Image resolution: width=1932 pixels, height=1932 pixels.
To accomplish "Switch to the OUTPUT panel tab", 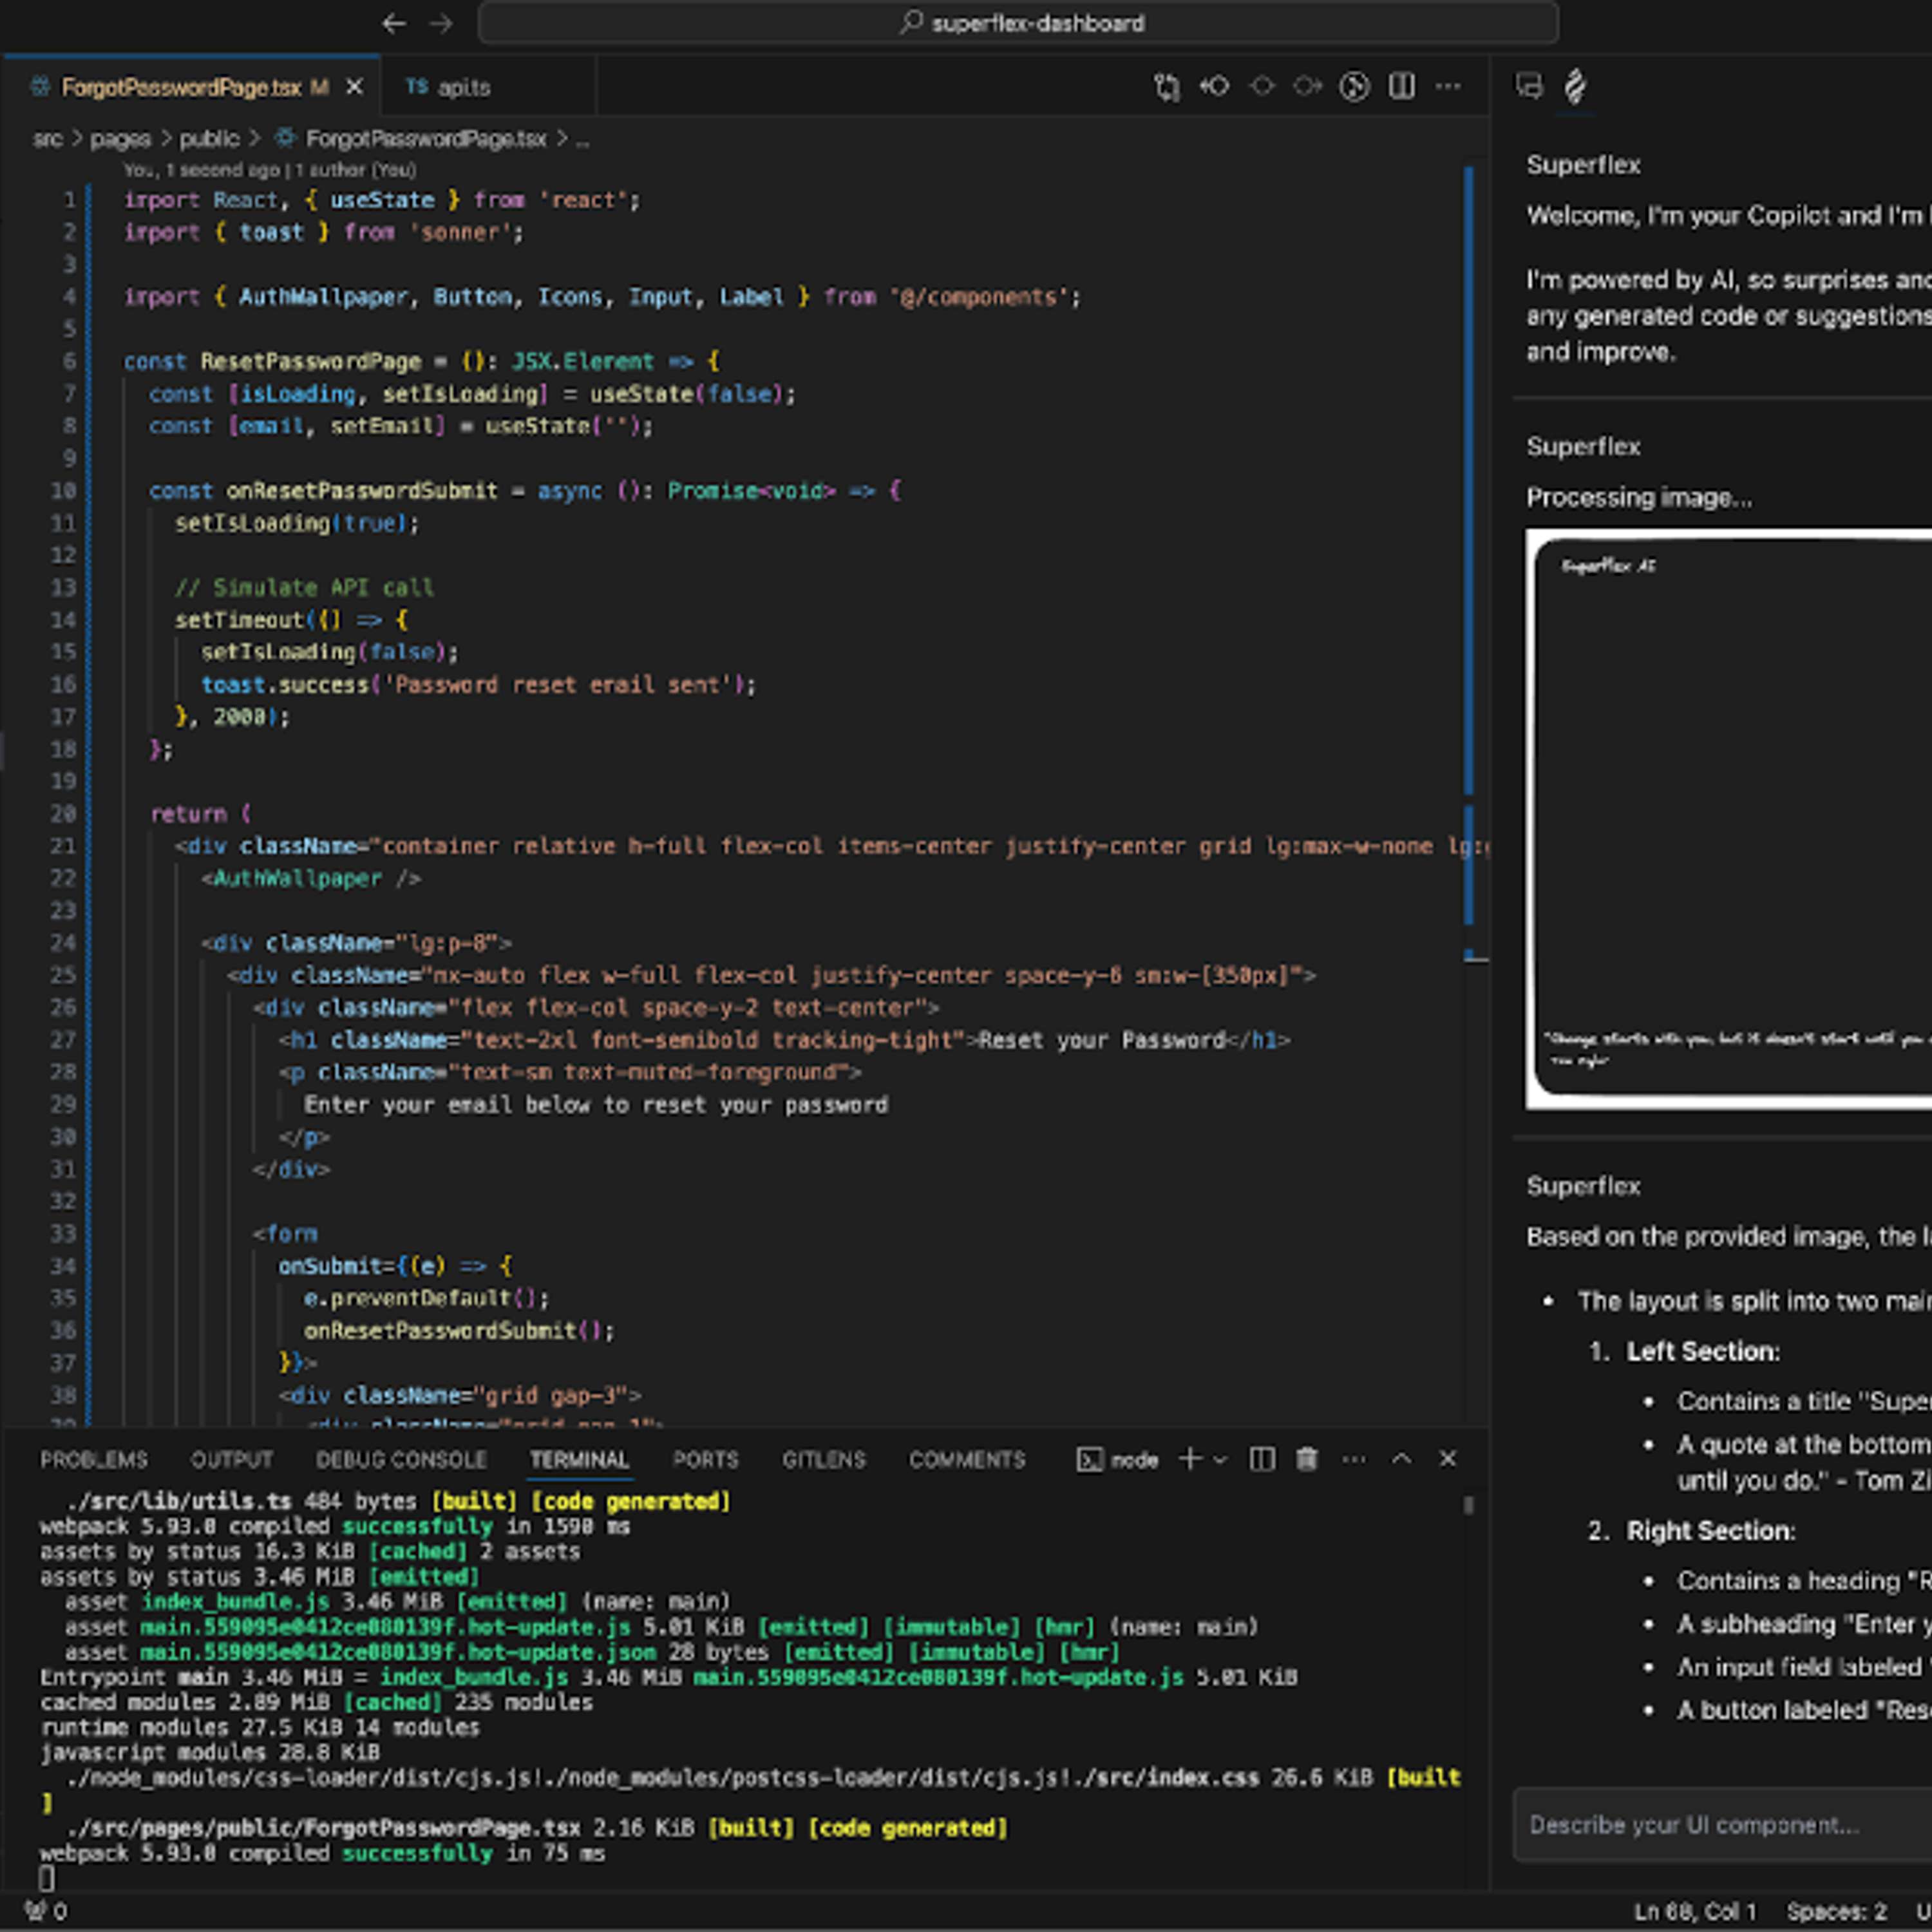I will (232, 1460).
